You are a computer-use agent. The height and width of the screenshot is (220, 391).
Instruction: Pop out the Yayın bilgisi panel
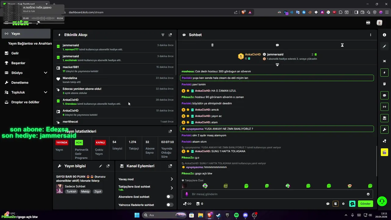[108, 166]
